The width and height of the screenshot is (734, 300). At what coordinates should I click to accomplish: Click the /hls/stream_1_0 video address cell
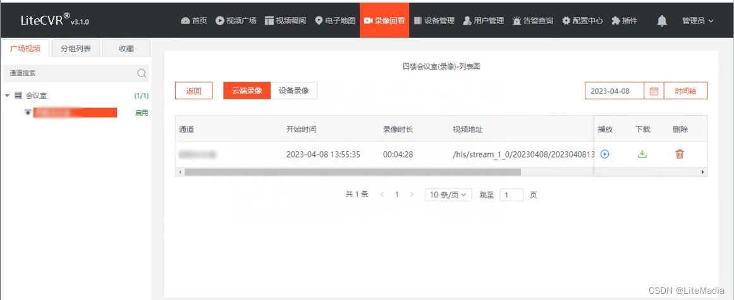(x=524, y=154)
